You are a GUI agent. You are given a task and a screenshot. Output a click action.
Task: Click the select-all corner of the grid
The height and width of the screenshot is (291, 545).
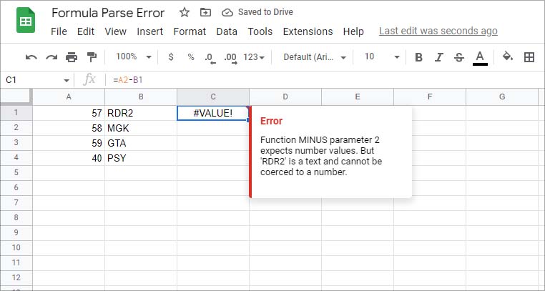[16, 97]
